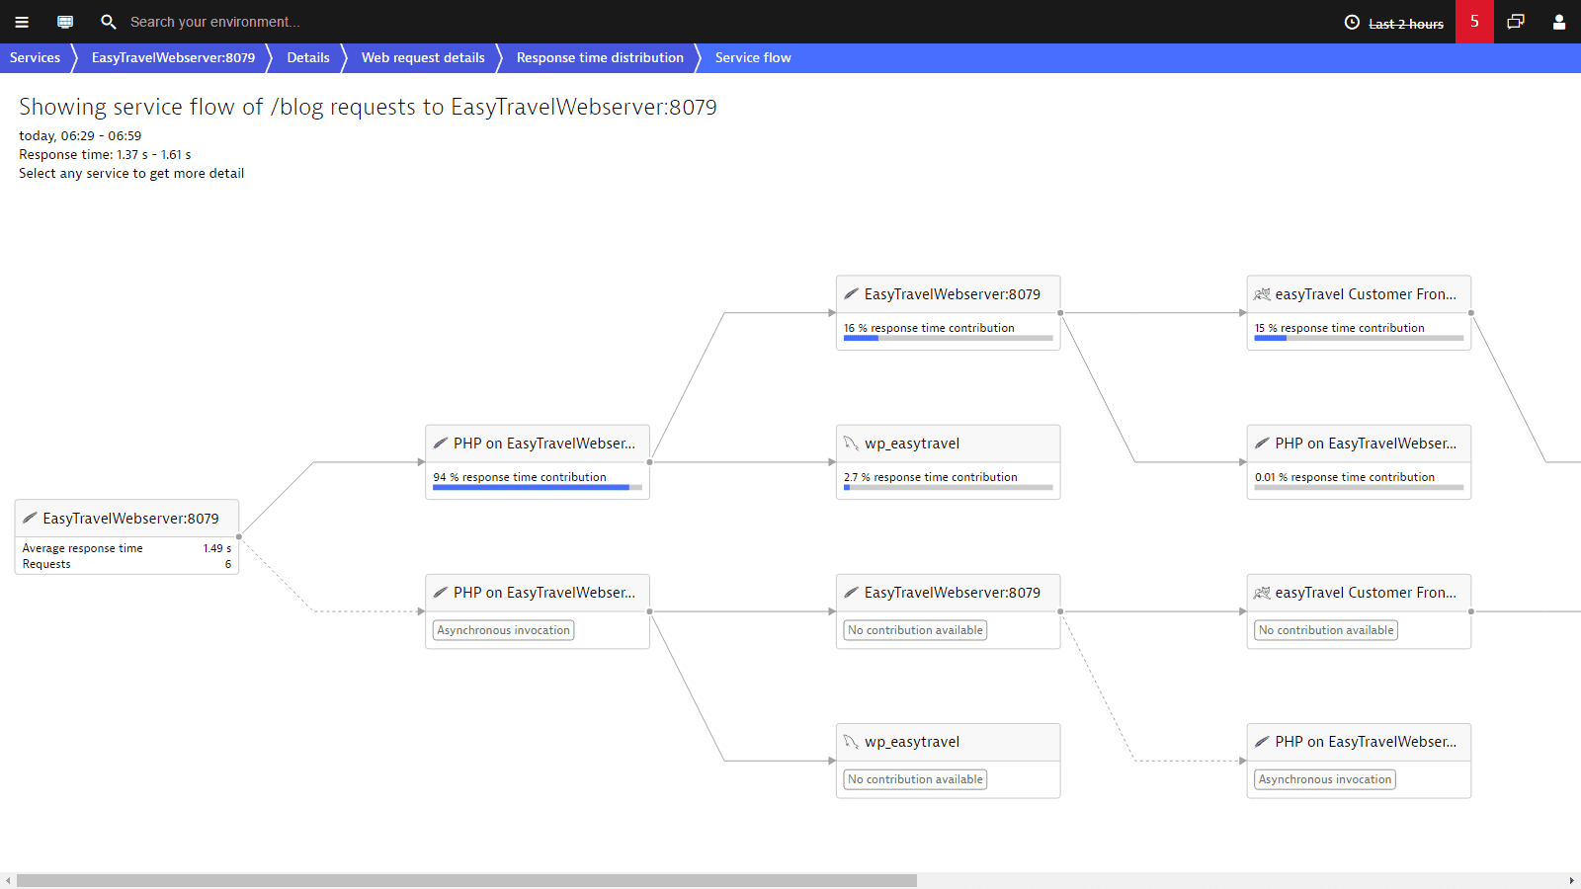1581x889 pixels.
Task: Open the Last 2 hours timeframe selector
Action: pos(1405,24)
